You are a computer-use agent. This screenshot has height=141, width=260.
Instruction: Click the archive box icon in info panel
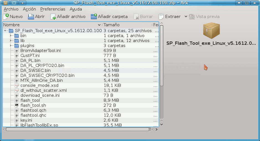pyautogui.click(x=212, y=31)
